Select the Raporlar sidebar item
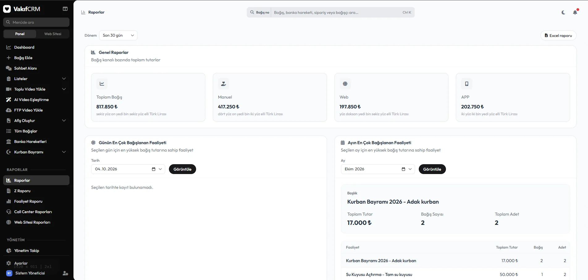This screenshot has height=280, width=588. coord(36,180)
